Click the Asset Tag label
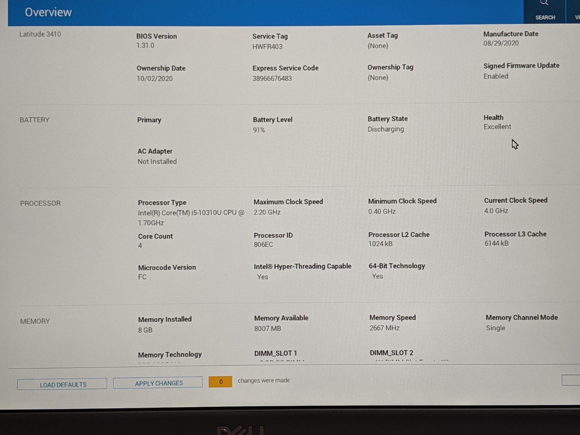Image resolution: width=580 pixels, height=435 pixels. tap(382, 36)
